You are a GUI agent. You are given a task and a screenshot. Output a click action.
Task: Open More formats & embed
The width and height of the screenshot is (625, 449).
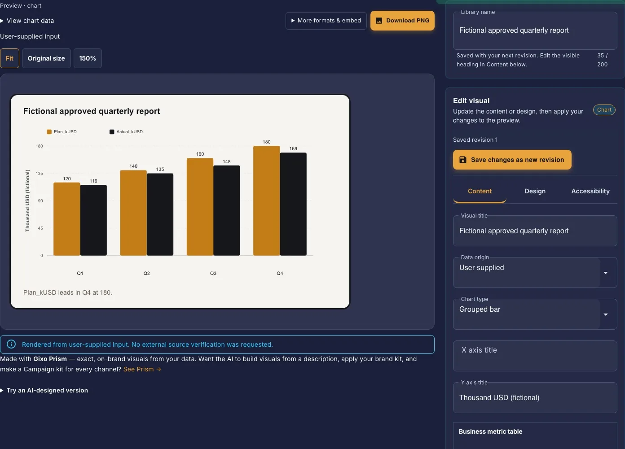coord(326,21)
